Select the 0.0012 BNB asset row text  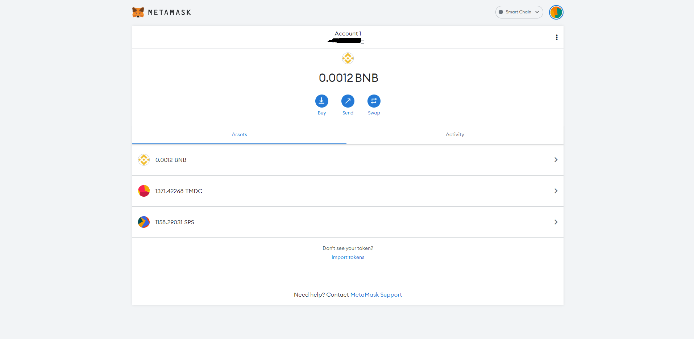[x=171, y=160]
